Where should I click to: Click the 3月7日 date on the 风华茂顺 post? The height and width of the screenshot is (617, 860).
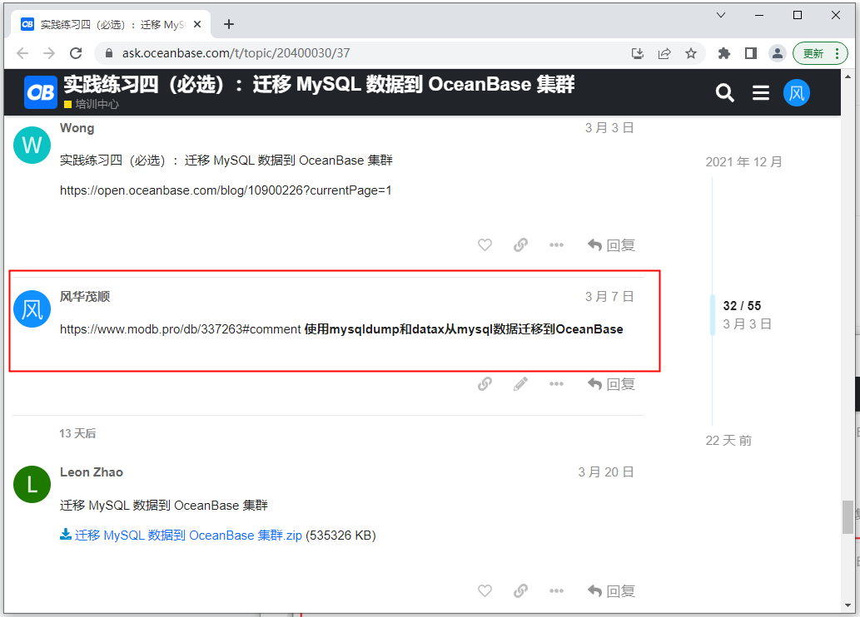click(x=609, y=297)
